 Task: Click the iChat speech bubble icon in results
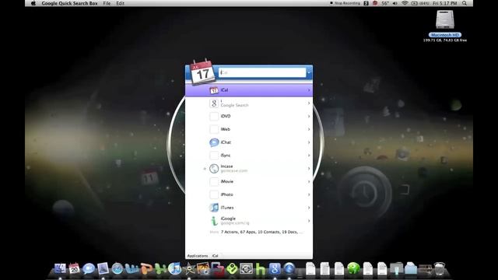[x=214, y=142]
